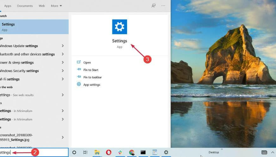Viewport: 276px width, 157px height.
Task: Expand arrow for Windows Update settings
Action: tap(63, 46)
